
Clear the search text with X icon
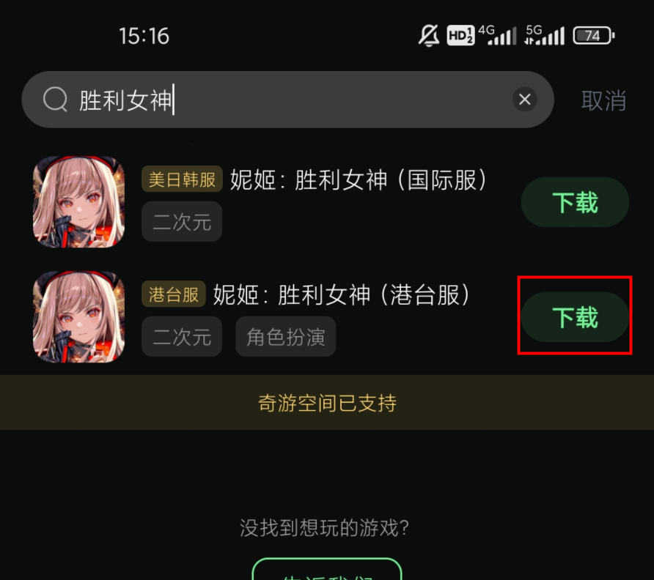tap(525, 99)
